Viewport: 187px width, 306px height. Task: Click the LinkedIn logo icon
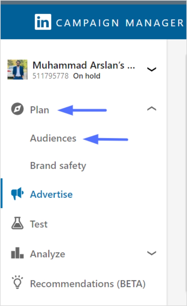tap(43, 22)
